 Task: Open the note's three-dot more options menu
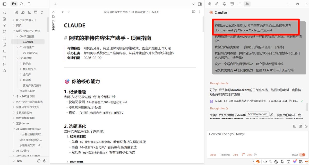(x=199, y=12)
